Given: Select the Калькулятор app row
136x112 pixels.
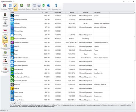Looking at the screenshot, I should click(60, 96).
